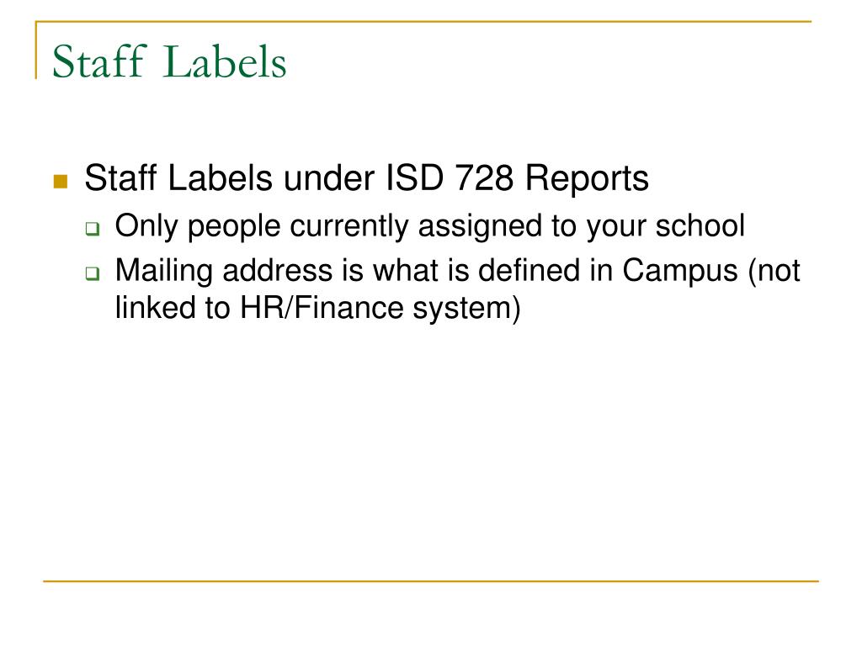The width and height of the screenshot is (862, 646).
Task: Click the gold horizontal line at the bottom
Action: [x=431, y=580]
